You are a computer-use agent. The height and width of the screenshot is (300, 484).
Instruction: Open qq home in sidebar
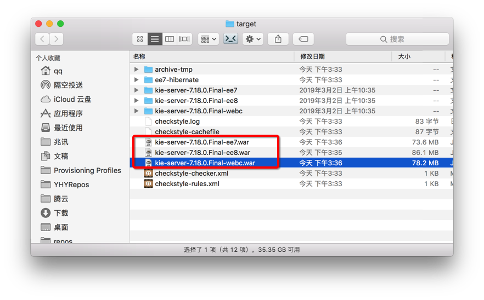click(x=58, y=71)
